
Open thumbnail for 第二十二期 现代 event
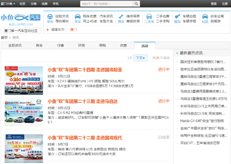click(24, 149)
